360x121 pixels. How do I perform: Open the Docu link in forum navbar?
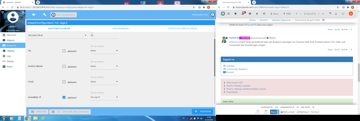point(274,13)
